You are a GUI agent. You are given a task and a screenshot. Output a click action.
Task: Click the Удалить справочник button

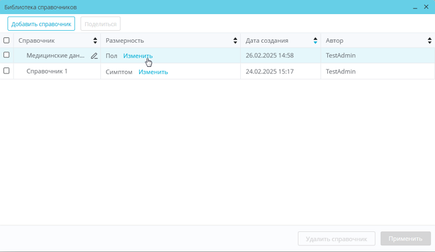click(337, 239)
